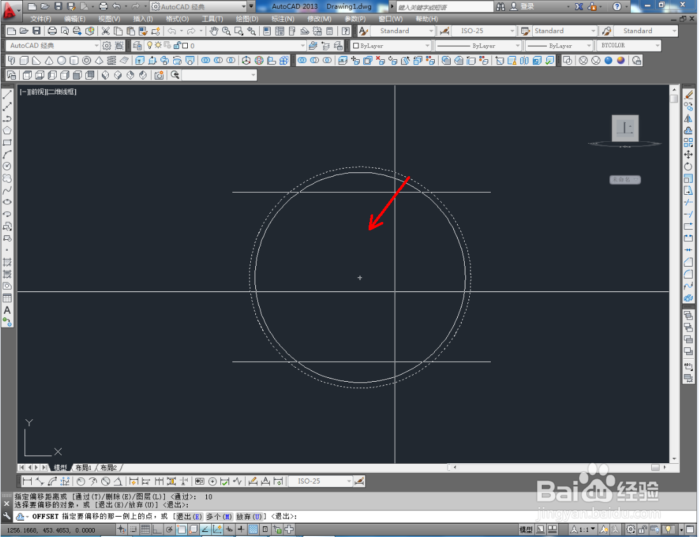Viewport: 699px width, 537px height.
Task: Open the layer 0 dropdown list
Action: [x=225, y=45]
